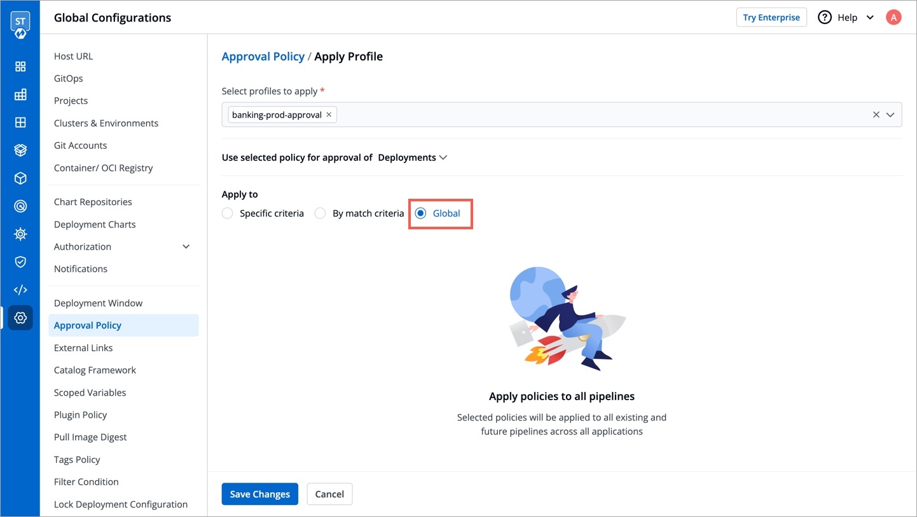The image size is (917, 517).
Task: Open Deployment Window in the settings menu
Action: 98,303
